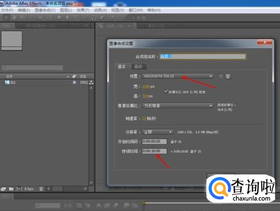
Task: Click the frame rate value 25
Action: [144, 118]
